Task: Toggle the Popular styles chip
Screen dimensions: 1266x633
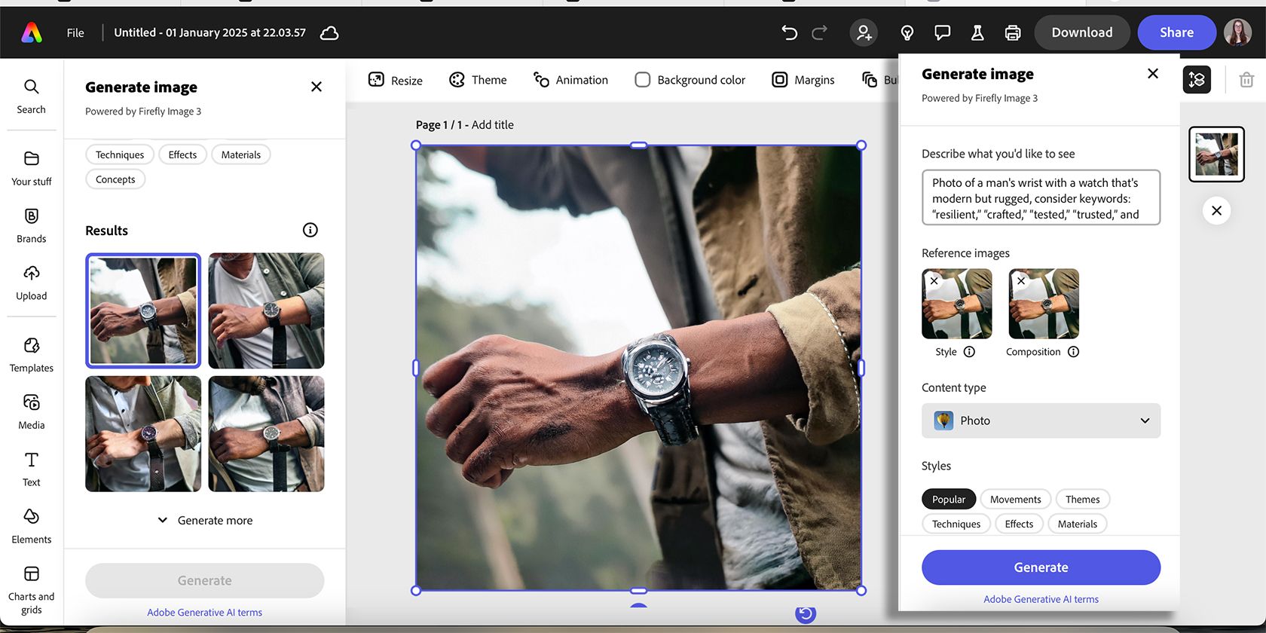Action: tap(948, 500)
